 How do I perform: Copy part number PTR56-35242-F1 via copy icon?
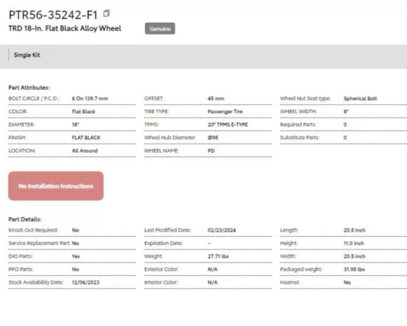pos(106,13)
